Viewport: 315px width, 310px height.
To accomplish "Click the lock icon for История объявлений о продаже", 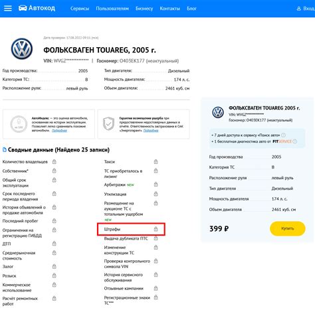I will click(54, 207).
